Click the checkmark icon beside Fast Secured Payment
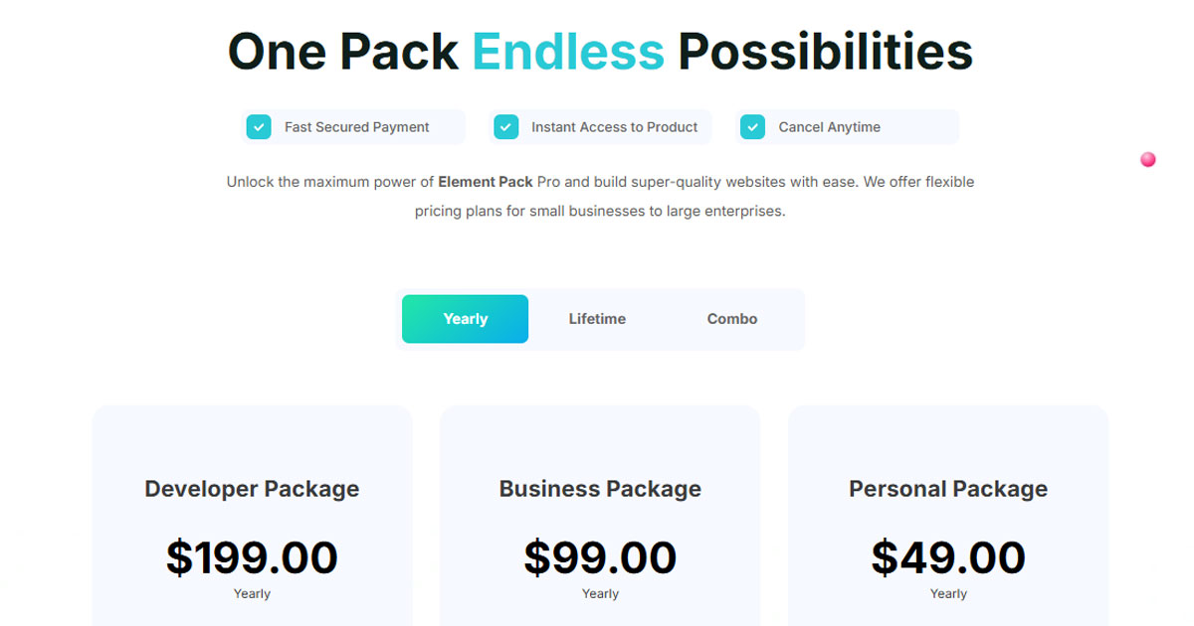 [x=259, y=127]
